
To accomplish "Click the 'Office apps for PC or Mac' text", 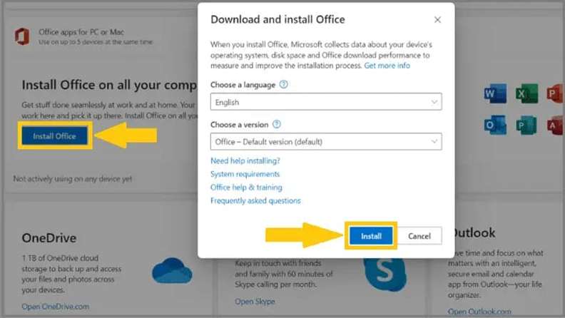I will coord(81,32).
